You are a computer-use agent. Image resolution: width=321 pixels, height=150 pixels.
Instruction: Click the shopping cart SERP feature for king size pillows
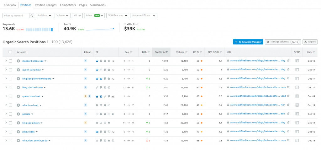109,123
